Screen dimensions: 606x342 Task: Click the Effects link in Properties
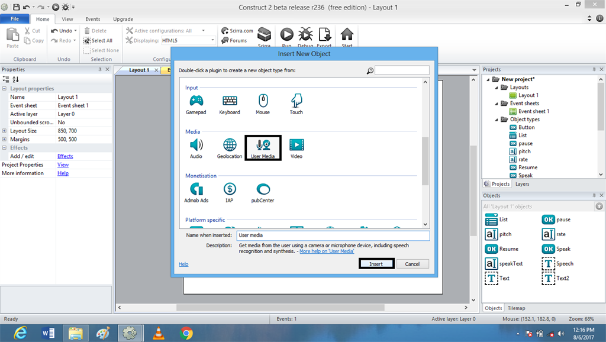pos(65,156)
